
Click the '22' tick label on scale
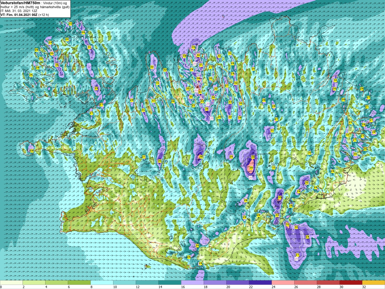(x=251, y=287)
